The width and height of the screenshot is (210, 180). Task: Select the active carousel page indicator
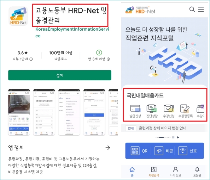[161, 137]
